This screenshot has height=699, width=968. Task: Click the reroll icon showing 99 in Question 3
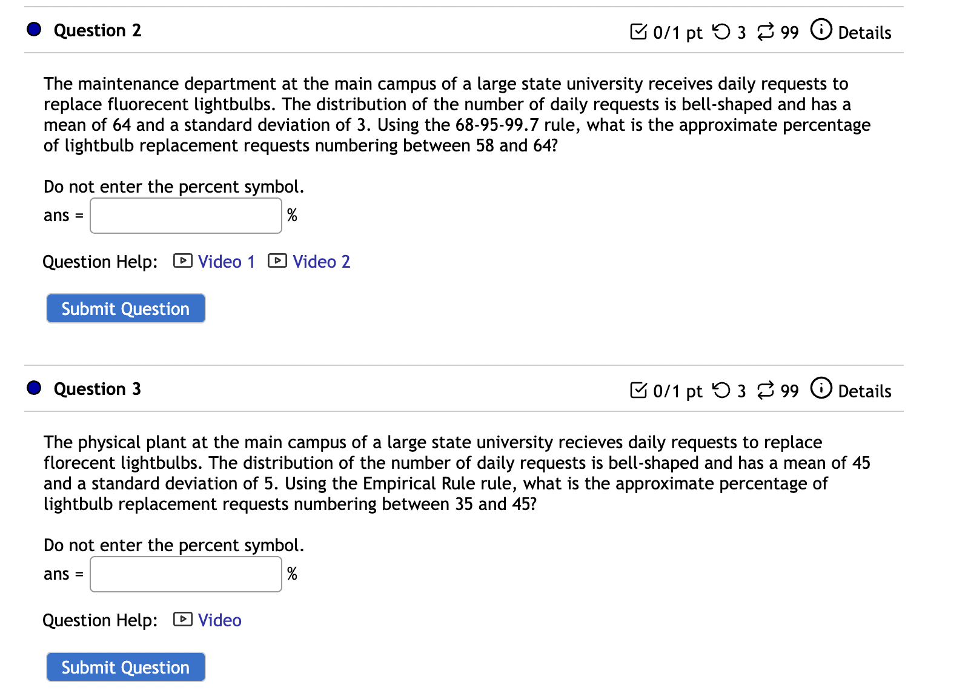(766, 391)
